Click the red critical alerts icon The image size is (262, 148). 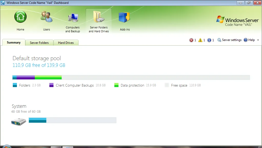191,40
